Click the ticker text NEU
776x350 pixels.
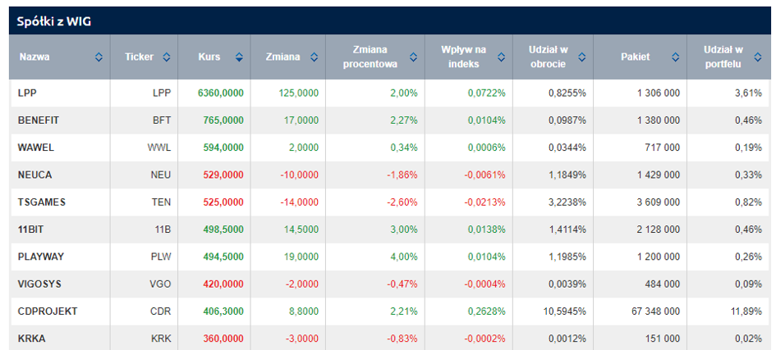click(161, 175)
